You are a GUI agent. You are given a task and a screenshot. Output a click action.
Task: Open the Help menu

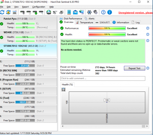coord(52,7)
